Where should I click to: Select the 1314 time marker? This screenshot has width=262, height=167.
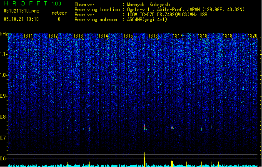click(103, 36)
